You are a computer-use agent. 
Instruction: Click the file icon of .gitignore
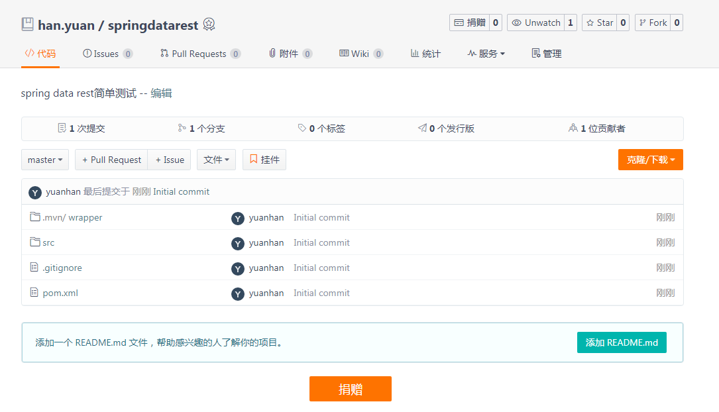click(x=34, y=267)
